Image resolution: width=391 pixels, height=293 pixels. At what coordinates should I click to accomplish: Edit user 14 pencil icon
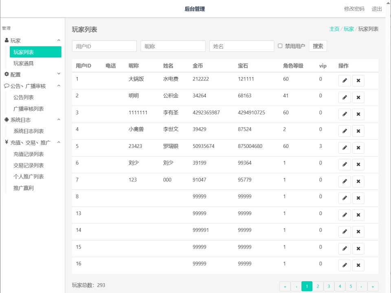pyautogui.click(x=345, y=231)
